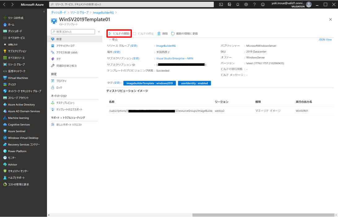Click the Recovery Services コンテナー icon
The image size is (338, 217).
[5, 144]
